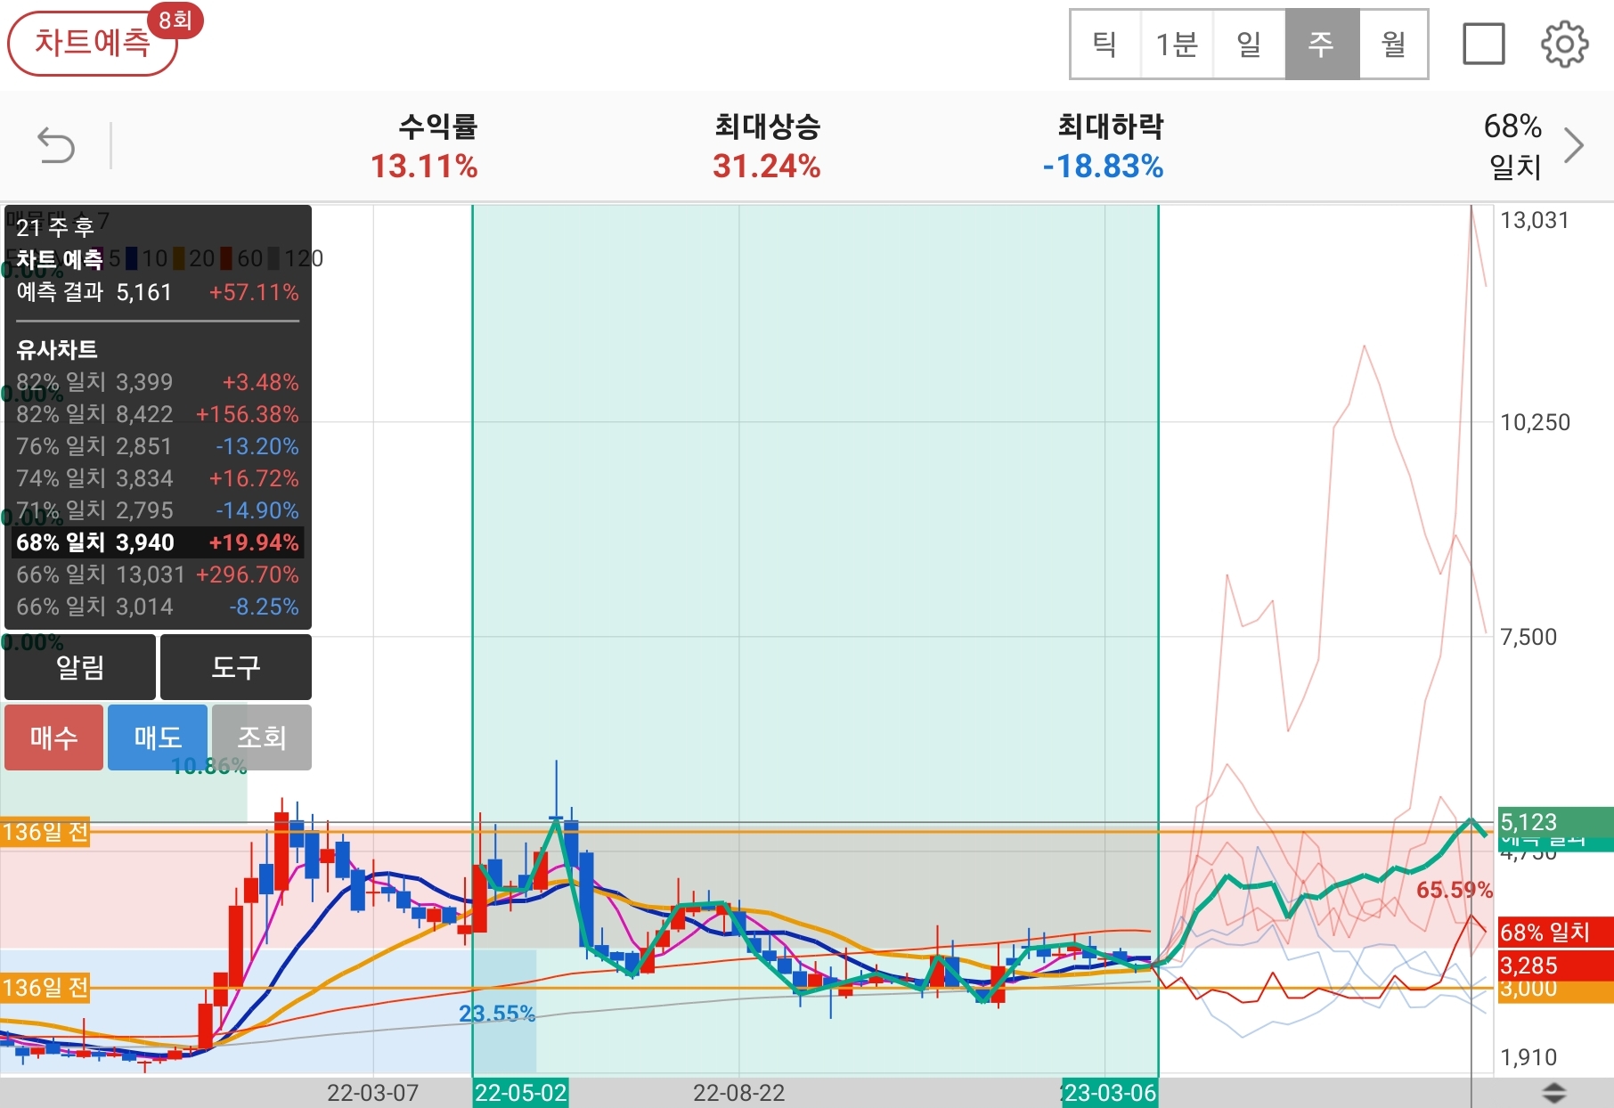The width and height of the screenshot is (1614, 1108).
Task: Switch chart period to 틱
Action: [x=1105, y=45]
